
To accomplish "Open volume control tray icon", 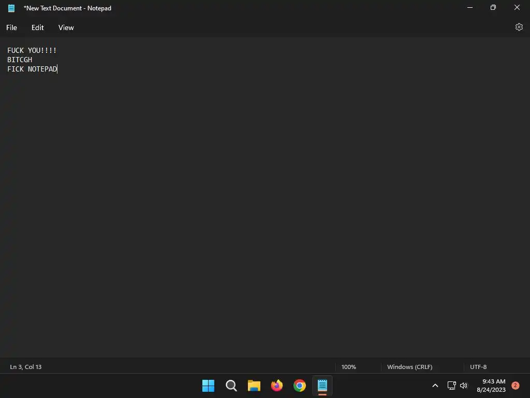I will click(464, 386).
